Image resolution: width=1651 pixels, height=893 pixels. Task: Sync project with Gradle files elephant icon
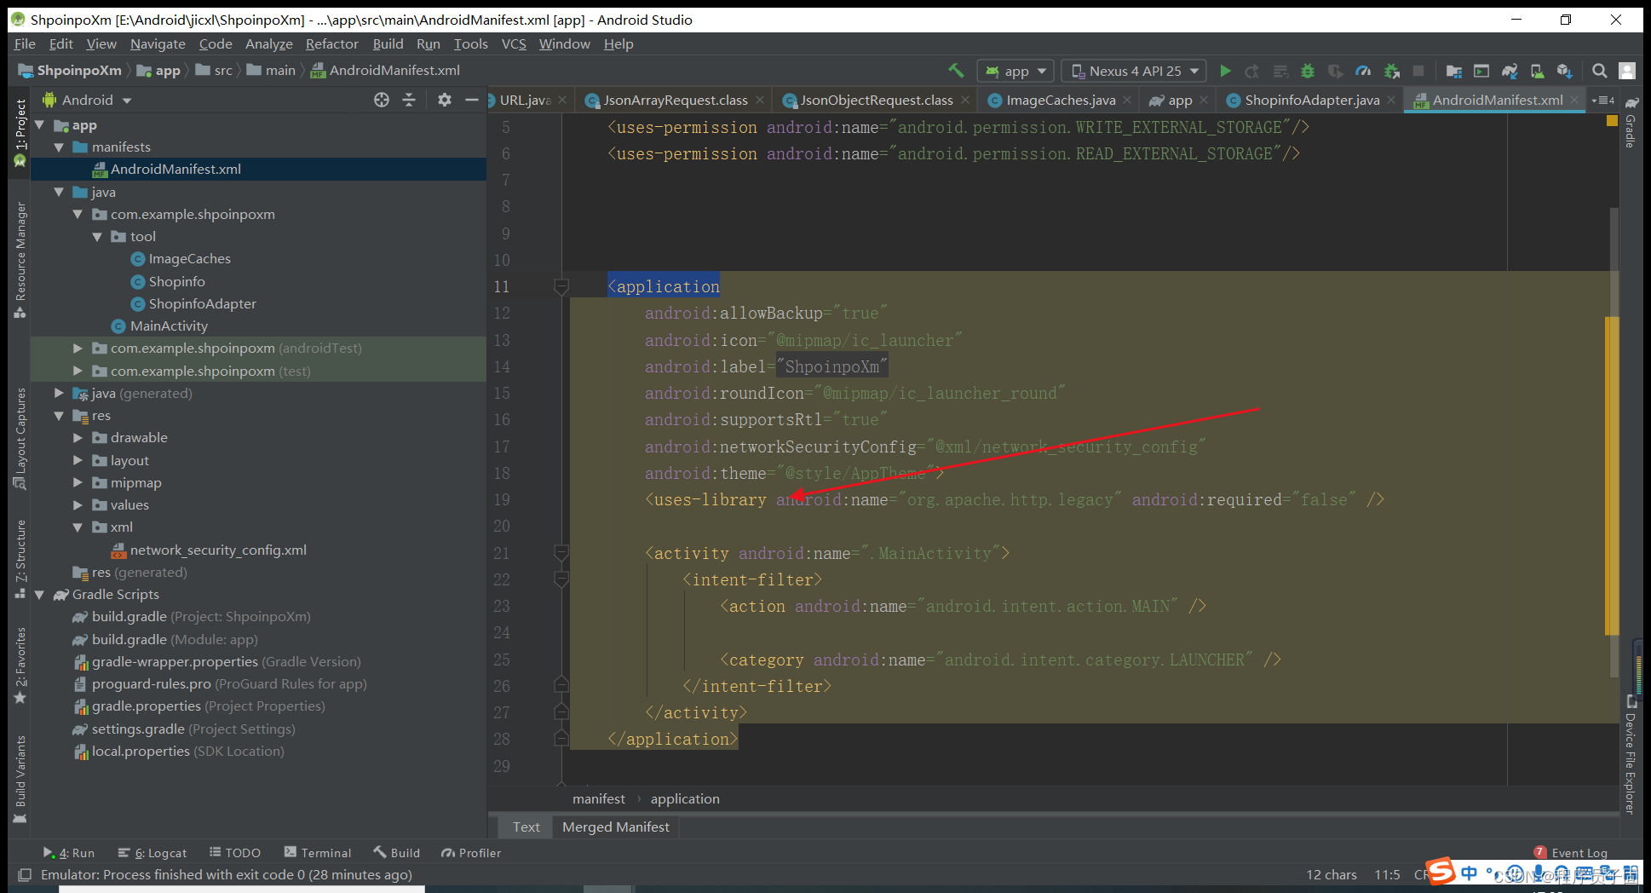tap(1510, 71)
